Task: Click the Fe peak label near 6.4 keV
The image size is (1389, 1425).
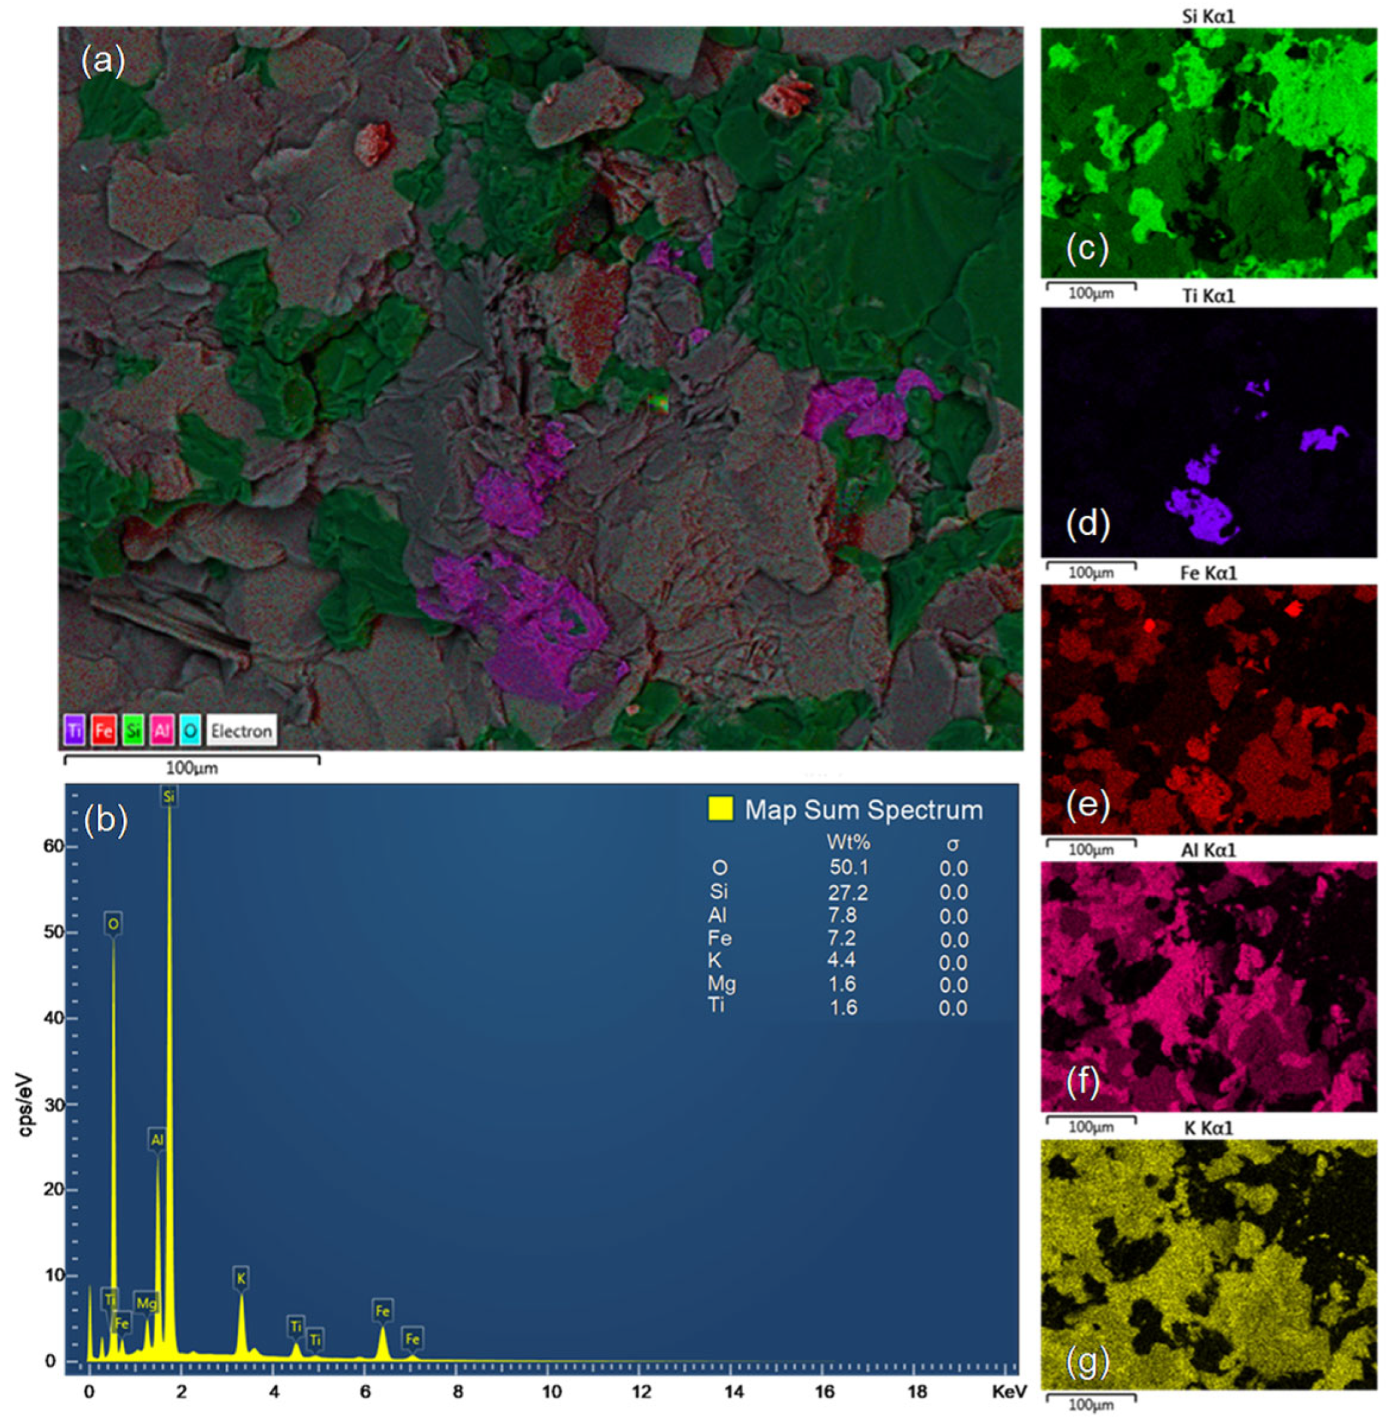Action: click(x=383, y=1311)
